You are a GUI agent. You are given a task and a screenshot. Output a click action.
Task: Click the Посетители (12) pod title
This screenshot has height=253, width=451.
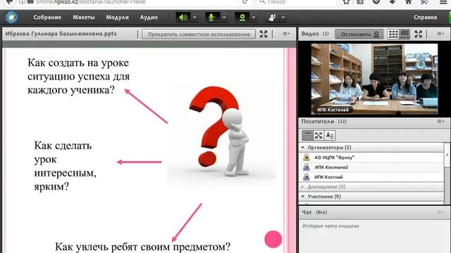click(324, 122)
